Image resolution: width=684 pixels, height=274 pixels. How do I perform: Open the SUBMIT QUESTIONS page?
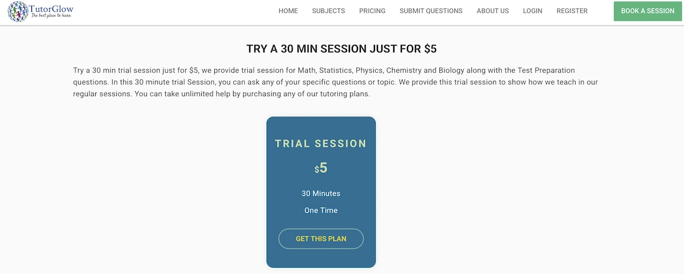431,11
